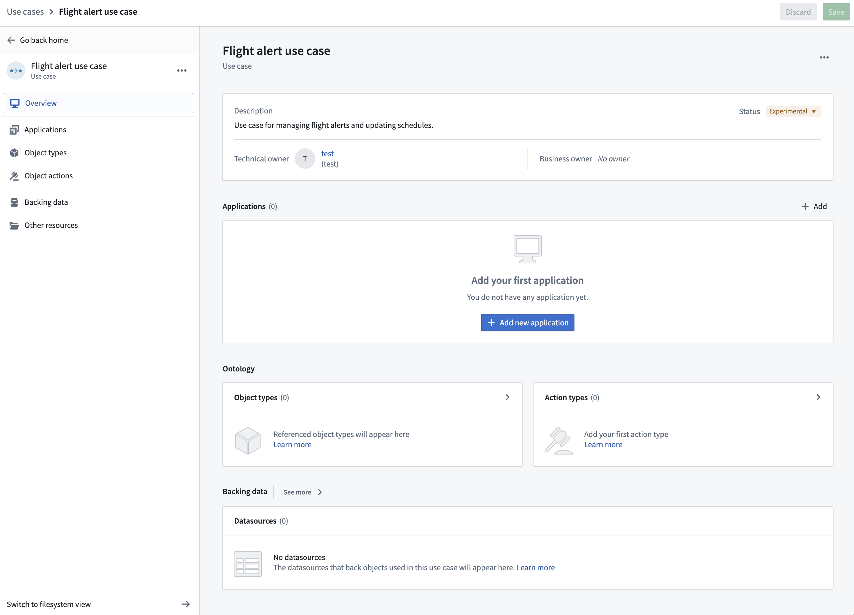This screenshot has height=615, width=854.
Task: Click Learn more under Referenced object types
Action: [292, 445]
